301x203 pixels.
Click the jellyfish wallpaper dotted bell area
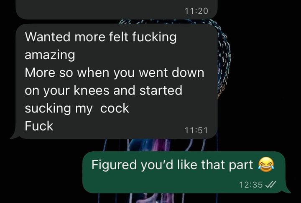pyautogui.click(x=224, y=58)
